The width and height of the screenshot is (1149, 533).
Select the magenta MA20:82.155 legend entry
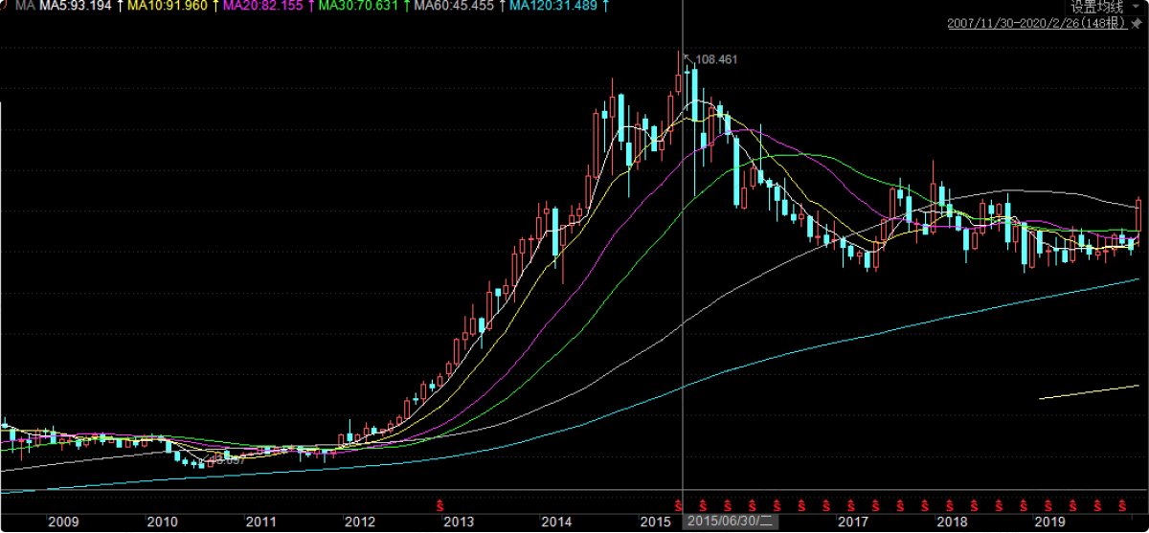tap(263, 6)
